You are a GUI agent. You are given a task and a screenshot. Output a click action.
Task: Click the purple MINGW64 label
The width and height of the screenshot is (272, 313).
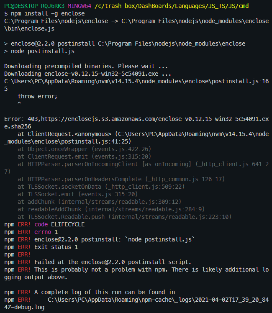pyautogui.click(x=80, y=6)
